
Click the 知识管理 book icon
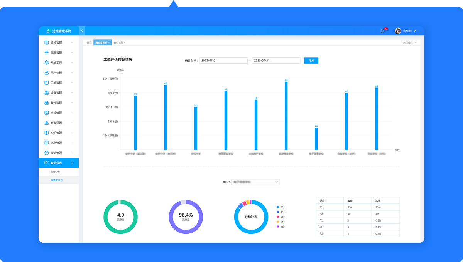click(x=47, y=133)
